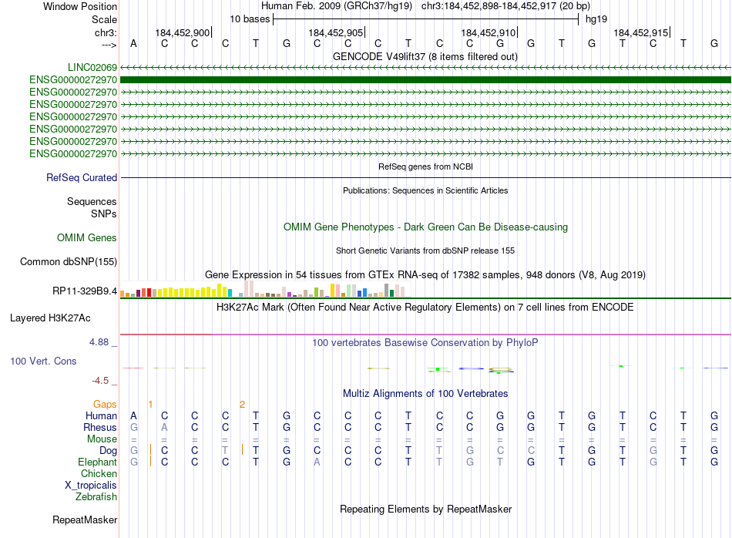
Task: Click the Gaps label in Multiz track
Action: point(105,404)
